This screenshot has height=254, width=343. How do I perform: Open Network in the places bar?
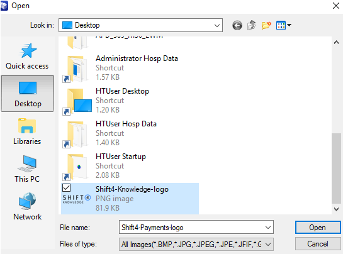pos(28,207)
